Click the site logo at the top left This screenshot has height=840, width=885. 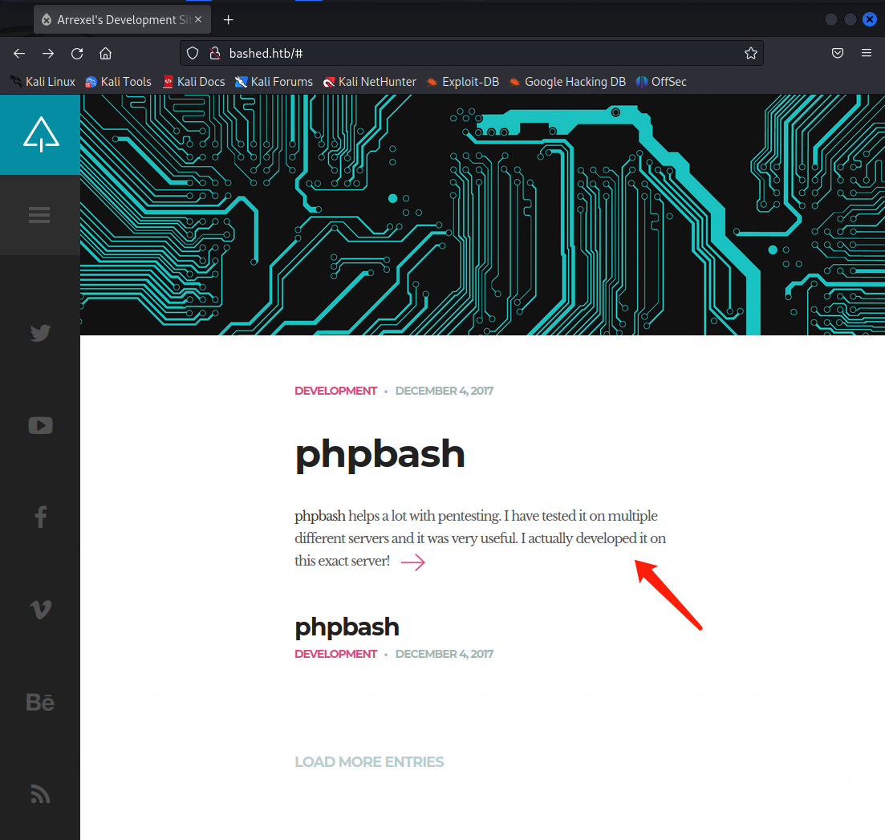click(x=40, y=134)
